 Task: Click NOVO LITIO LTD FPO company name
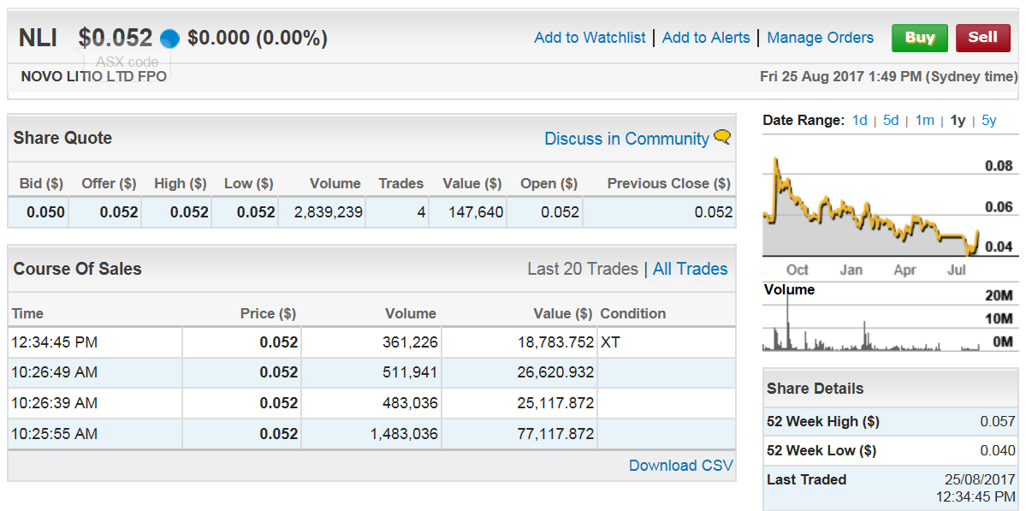(x=93, y=76)
